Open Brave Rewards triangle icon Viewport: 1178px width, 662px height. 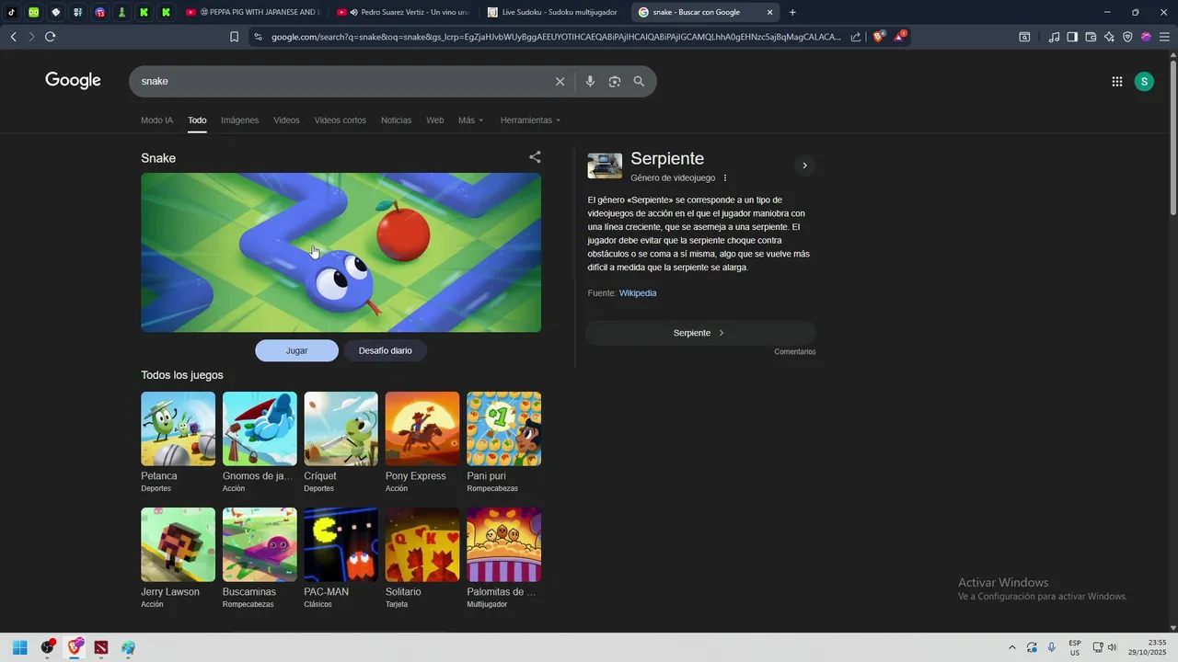[901, 37]
